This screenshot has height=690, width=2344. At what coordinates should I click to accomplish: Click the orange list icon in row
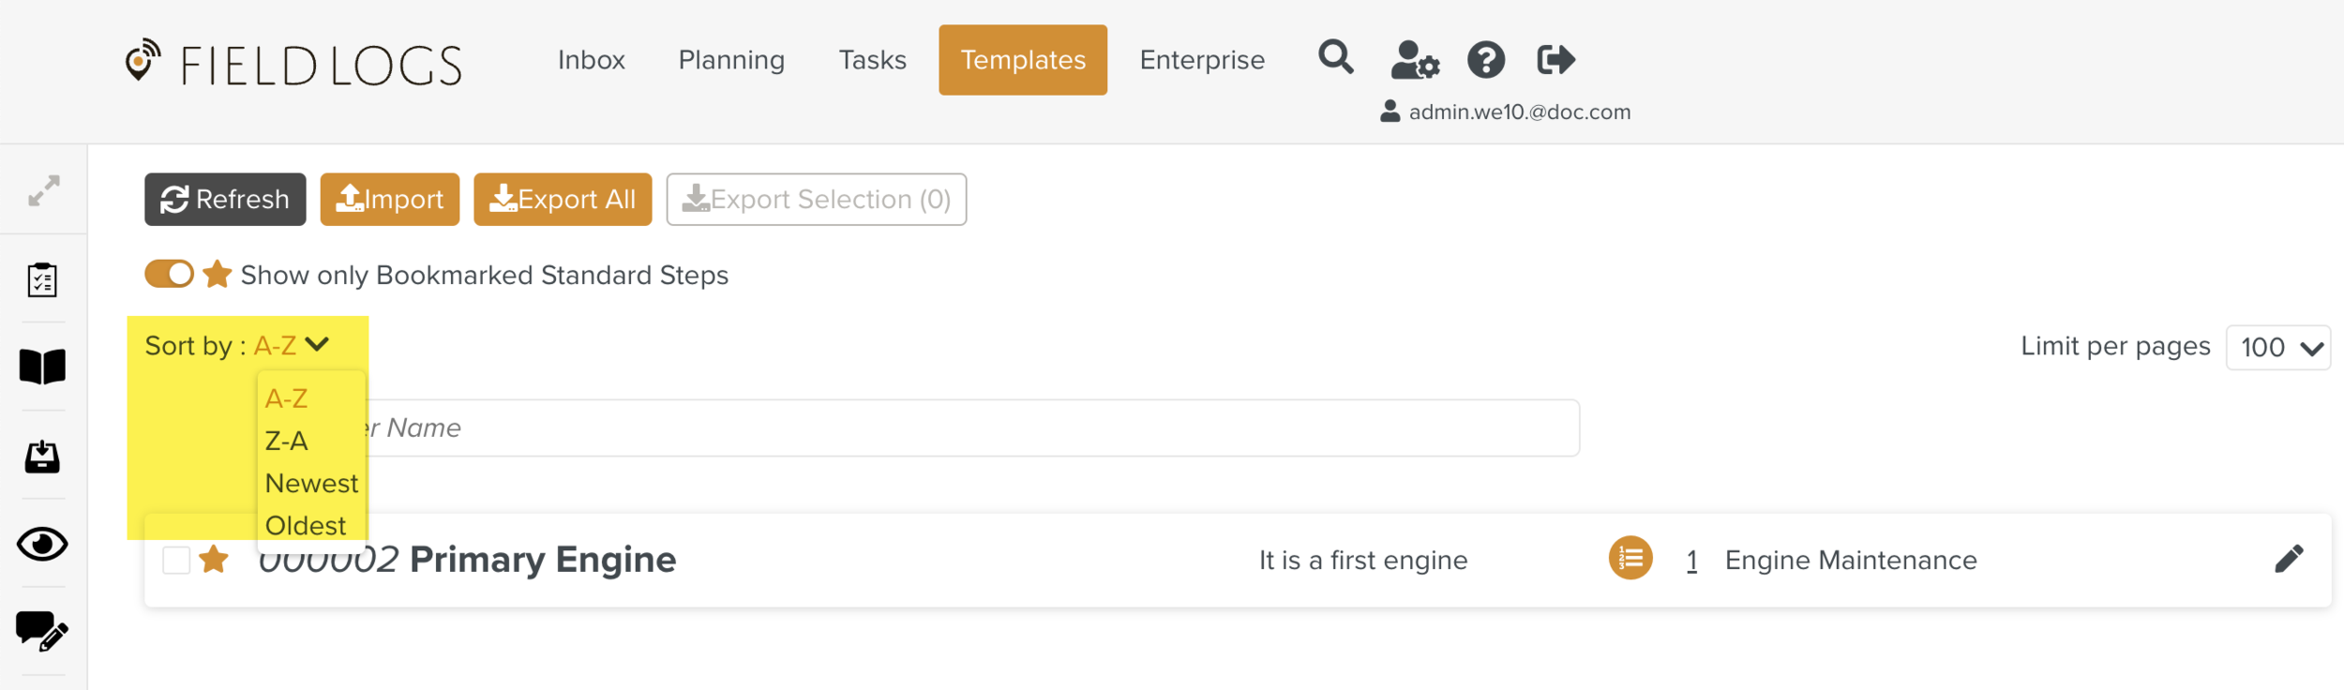(1630, 559)
